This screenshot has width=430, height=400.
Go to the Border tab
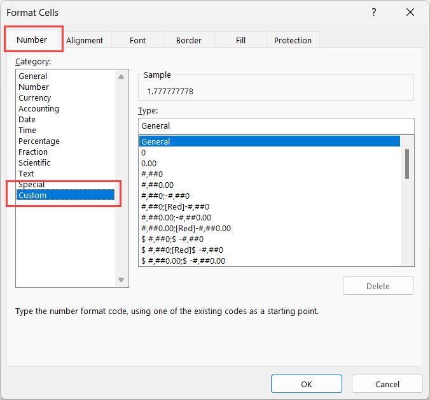point(189,40)
